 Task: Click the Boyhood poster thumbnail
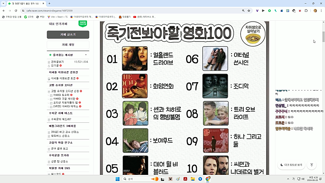coord(135,140)
